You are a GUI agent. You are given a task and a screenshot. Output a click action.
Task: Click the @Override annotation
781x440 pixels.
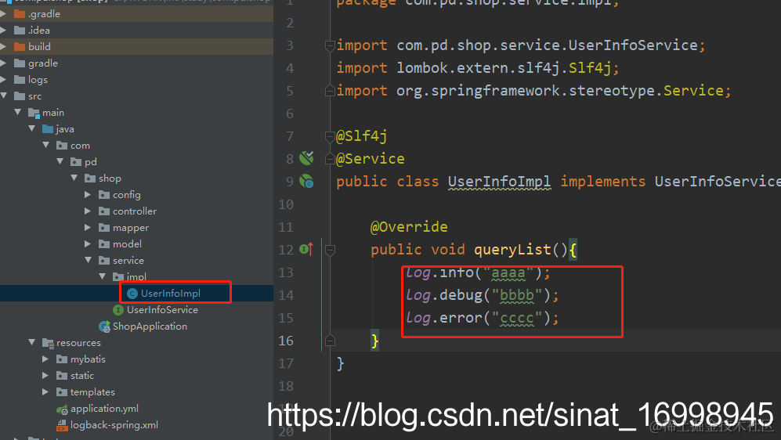pos(409,227)
